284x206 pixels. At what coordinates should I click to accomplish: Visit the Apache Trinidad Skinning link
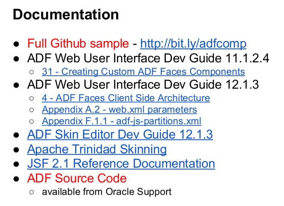coord(97,149)
